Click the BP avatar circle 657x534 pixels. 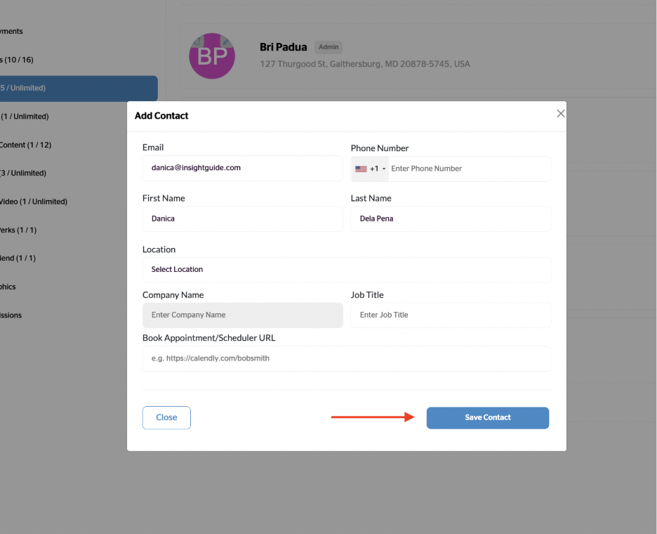tap(212, 56)
